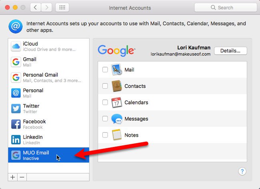Click the Search field

coord(226,8)
